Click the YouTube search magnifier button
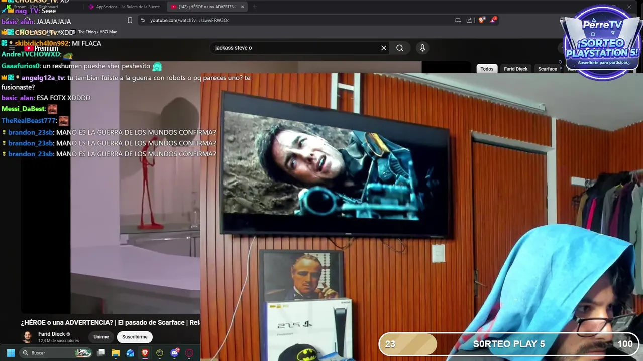The image size is (643, 361). coord(400,48)
